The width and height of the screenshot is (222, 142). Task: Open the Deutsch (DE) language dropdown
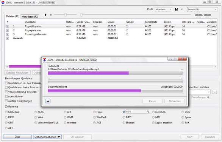(x=202, y=9)
